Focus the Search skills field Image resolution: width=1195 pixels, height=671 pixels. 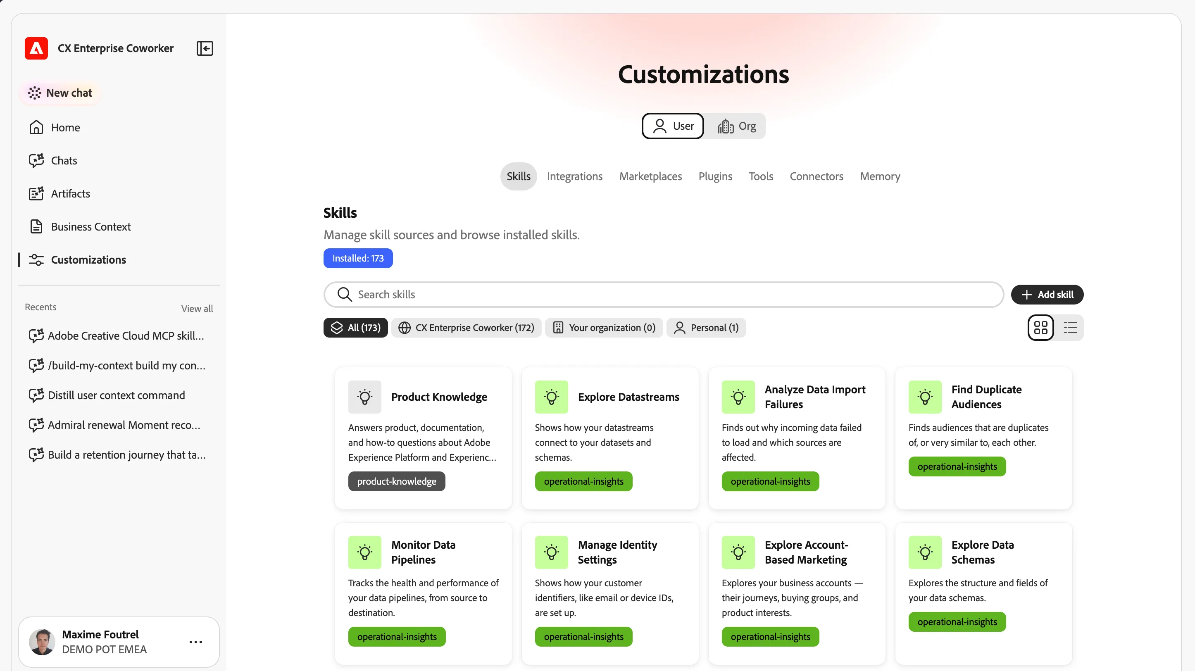pos(663,295)
